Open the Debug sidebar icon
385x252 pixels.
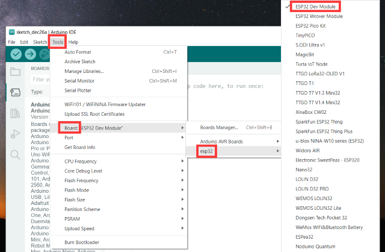[15, 134]
